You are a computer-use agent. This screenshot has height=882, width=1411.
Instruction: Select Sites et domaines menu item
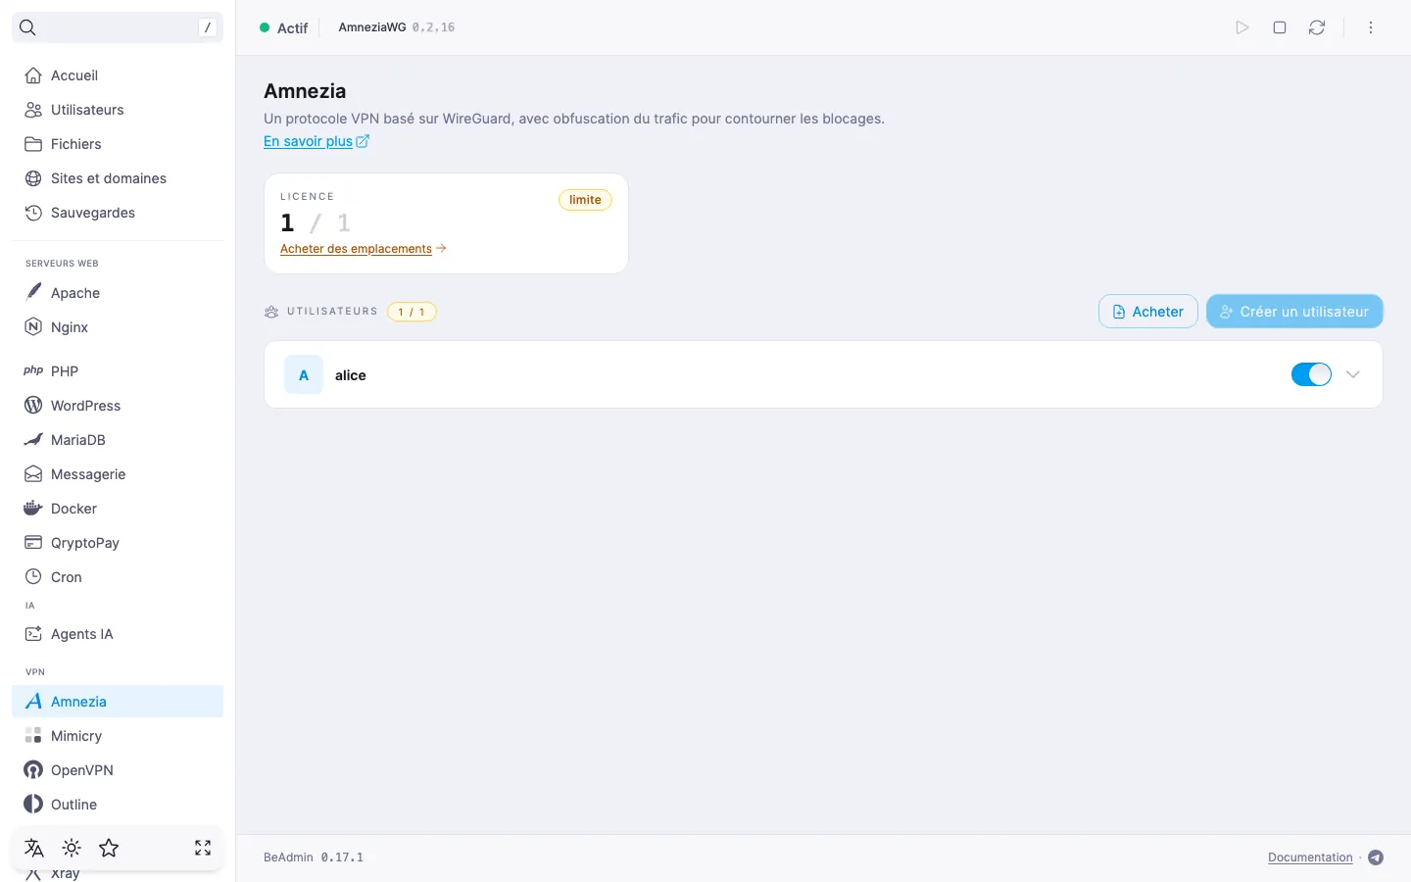118,178
